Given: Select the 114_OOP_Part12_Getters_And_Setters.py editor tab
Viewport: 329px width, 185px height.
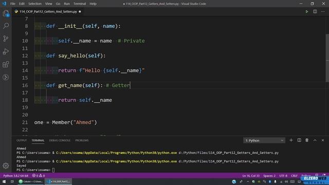Looking at the screenshot, I should point(48,11).
